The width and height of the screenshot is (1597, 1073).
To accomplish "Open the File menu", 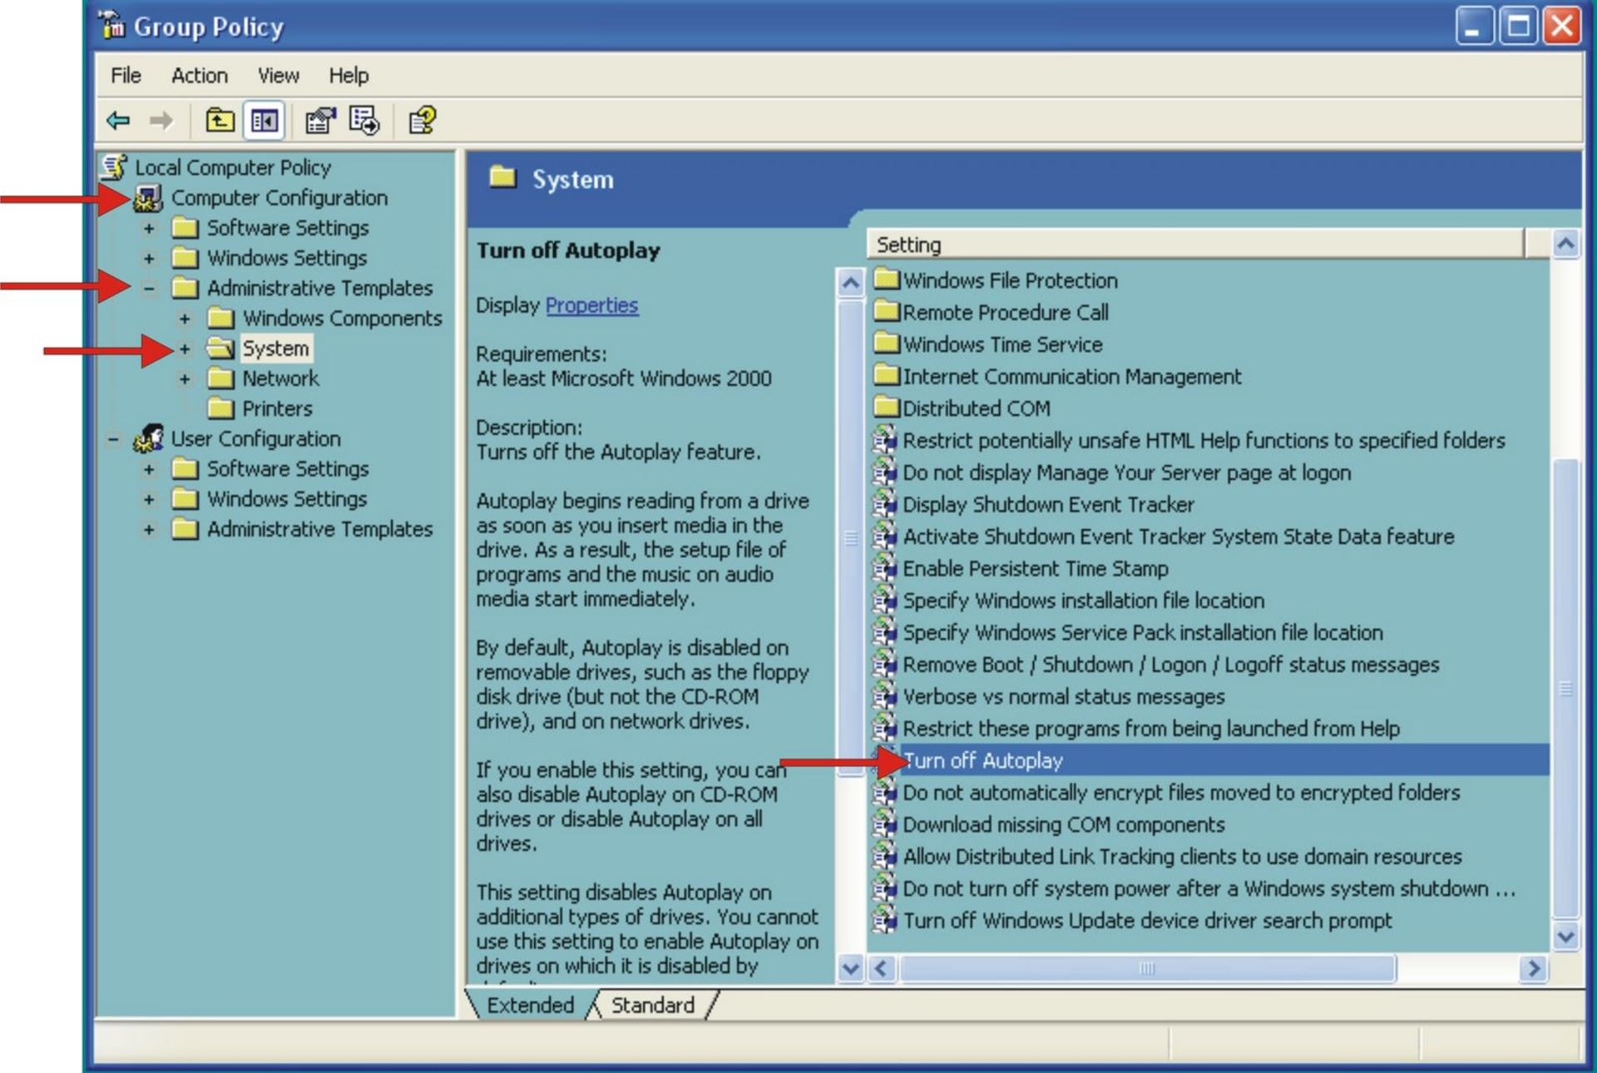I will pos(126,76).
